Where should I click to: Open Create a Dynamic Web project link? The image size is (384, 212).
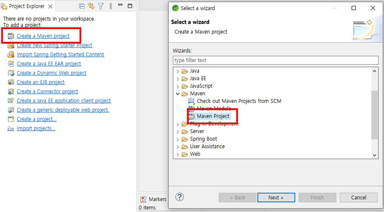point(52,73)
